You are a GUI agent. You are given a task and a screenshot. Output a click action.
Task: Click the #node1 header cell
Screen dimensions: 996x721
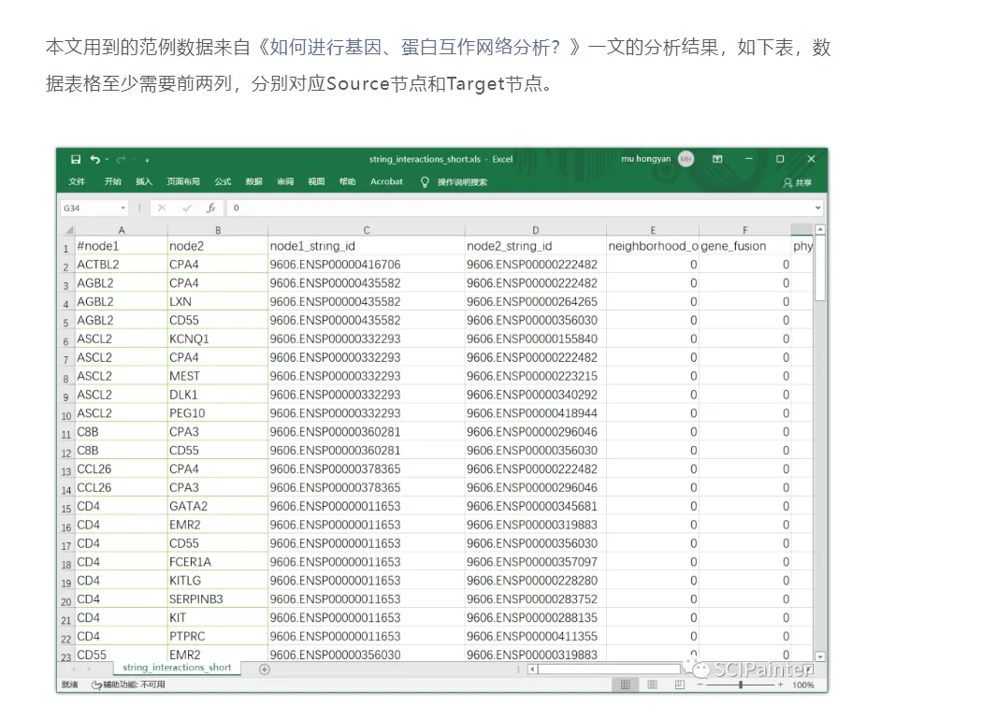coord(121,246)
